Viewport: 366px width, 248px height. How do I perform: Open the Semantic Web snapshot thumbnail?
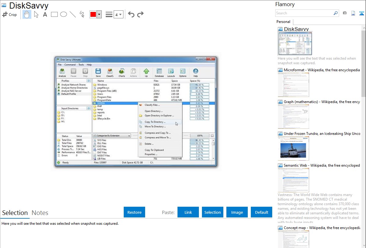point(293,180)
